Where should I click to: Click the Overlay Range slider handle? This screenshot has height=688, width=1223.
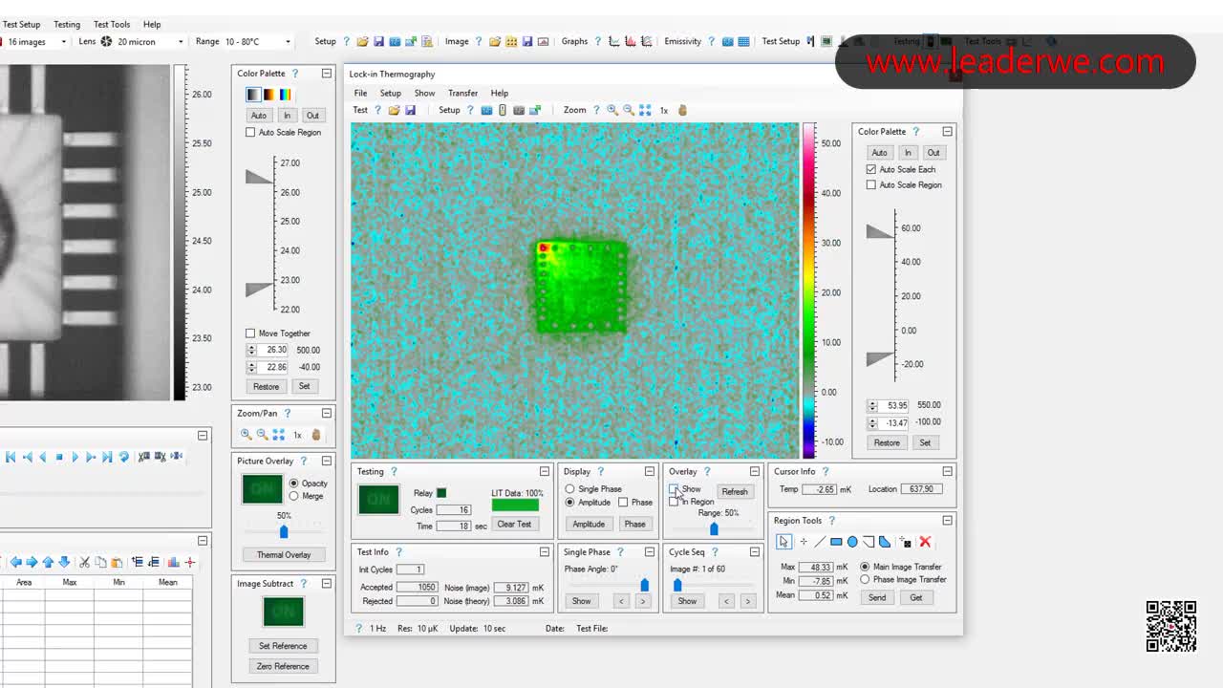click(x=714, y=528)
